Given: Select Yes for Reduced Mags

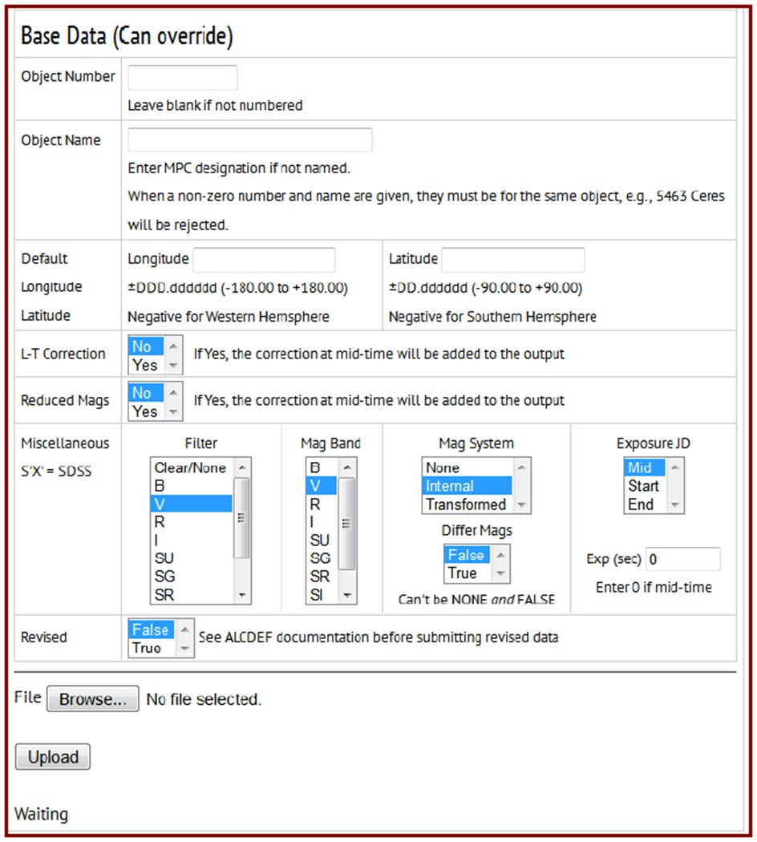Looking at the screenshot, I should 146,411.
